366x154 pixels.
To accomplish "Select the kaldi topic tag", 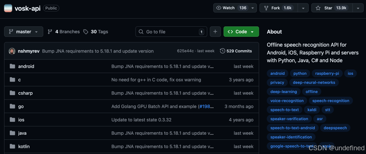I will click(x=312, y=110).
